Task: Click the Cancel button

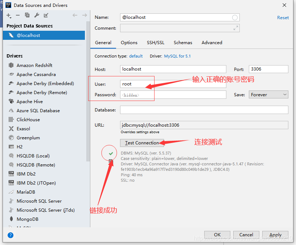Action: tap(246, 235)
